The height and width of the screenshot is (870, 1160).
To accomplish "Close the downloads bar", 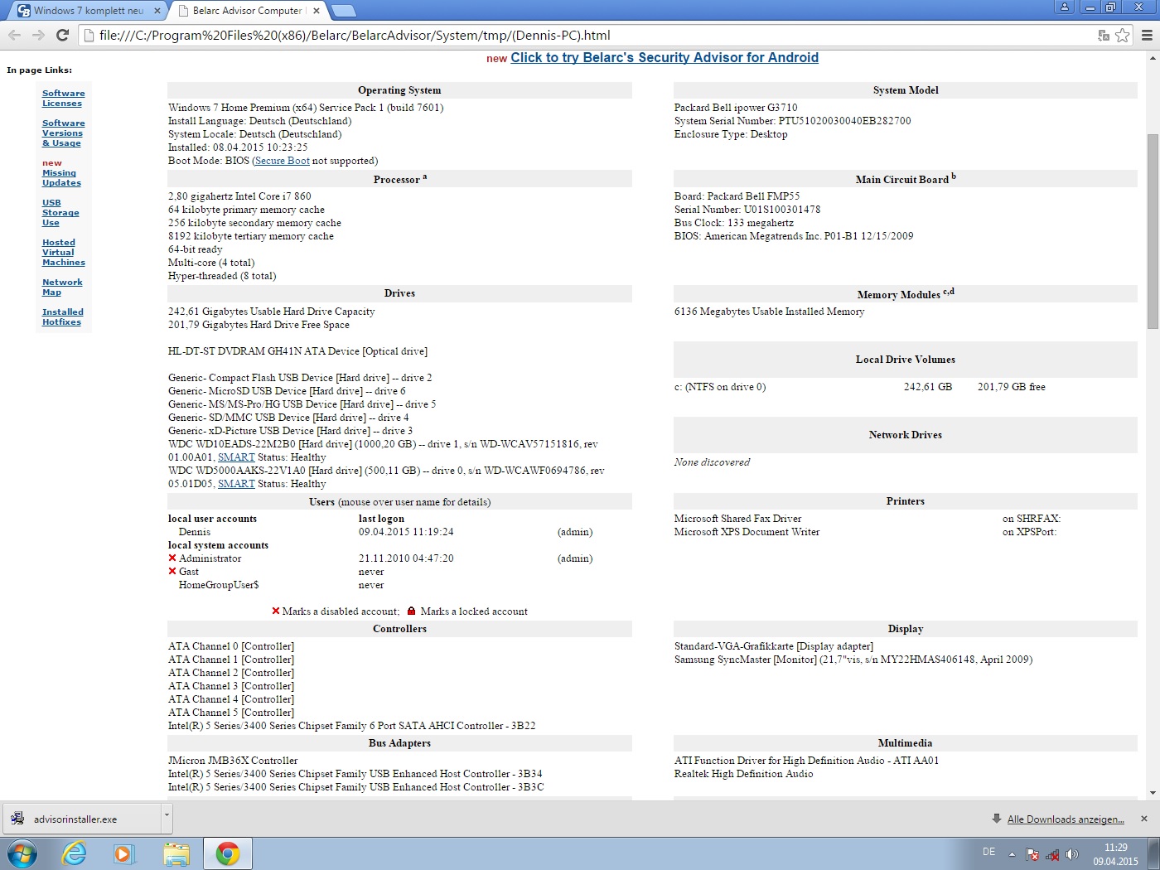I will click(x=1144, y=819).
